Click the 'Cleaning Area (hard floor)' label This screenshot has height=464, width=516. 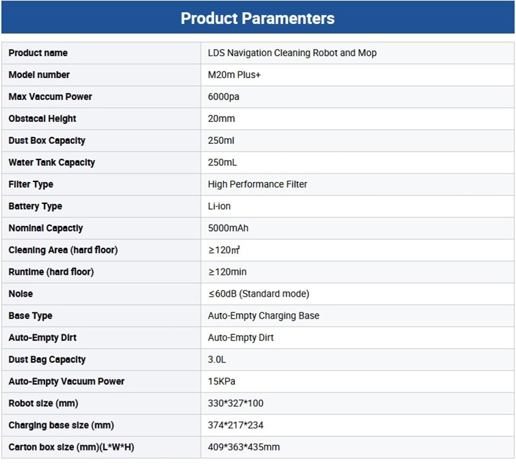(x=63, y=250)
